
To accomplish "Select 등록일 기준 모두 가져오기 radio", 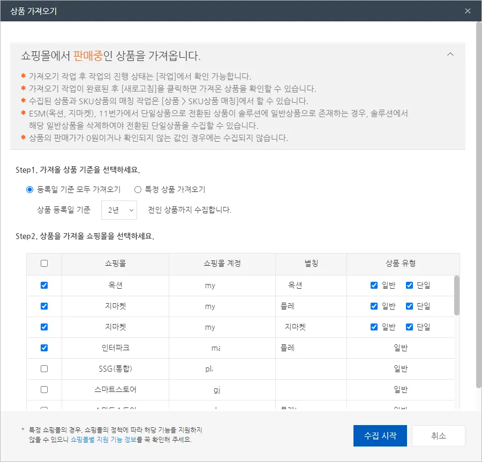I will click(x=29, y=190).
